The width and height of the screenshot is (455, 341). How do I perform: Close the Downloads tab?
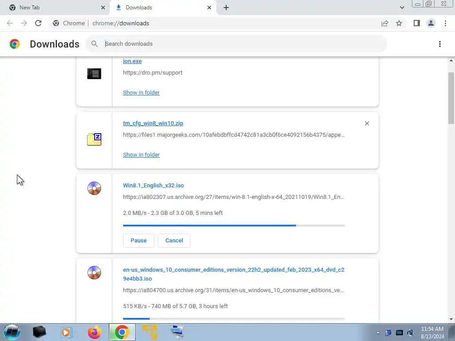pos(209,8)
